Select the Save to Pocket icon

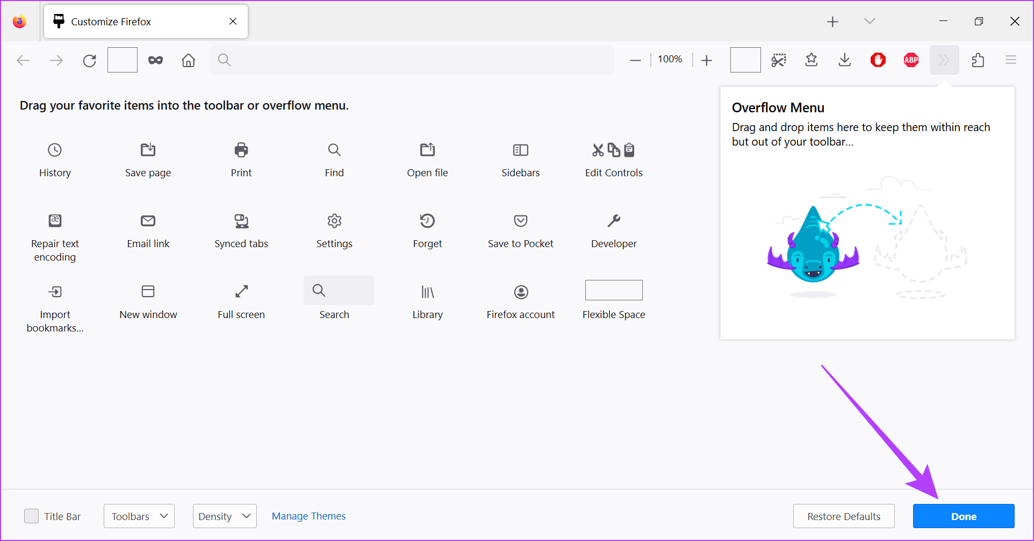click(x=520, y=221)
